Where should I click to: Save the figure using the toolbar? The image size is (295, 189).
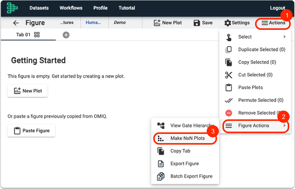(x=203, y=23)
